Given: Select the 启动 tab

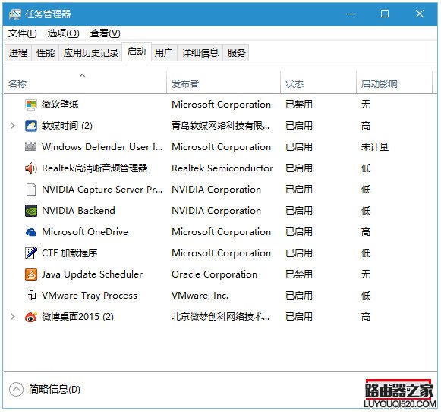Looking at the screenshot, I should pyautogui.click(x=137, y=52).
